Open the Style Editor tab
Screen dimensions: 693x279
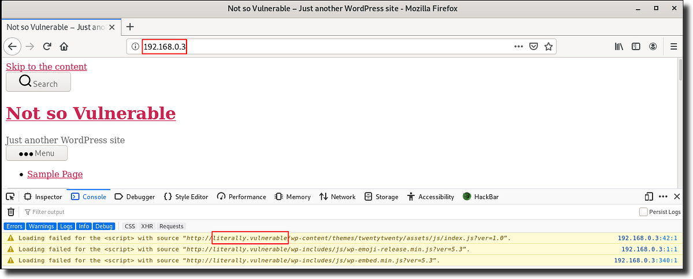pyautogui.click(x=185, y=197)
